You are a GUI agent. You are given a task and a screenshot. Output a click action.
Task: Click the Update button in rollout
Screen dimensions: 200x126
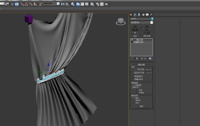tap(142, 106)
